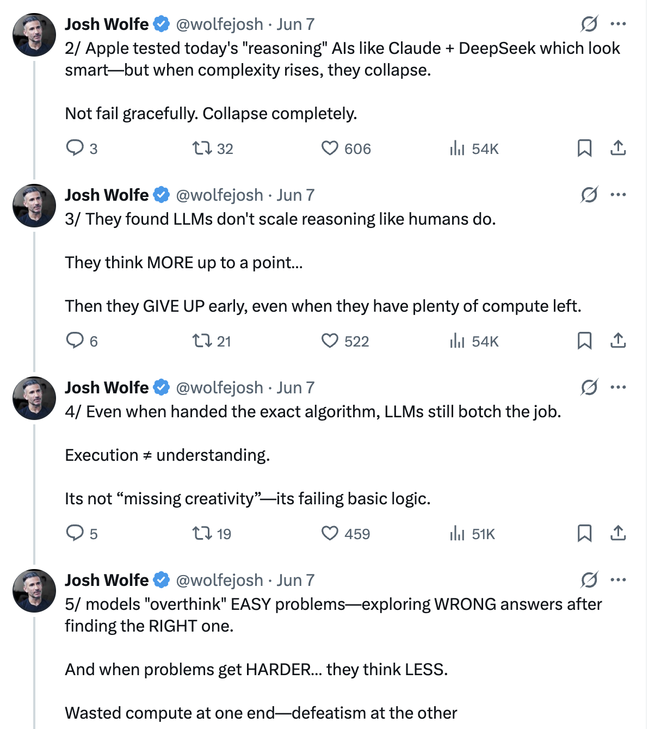Reply to the 3/ tweet with 6 replies
This screenshot has width=655, height=729.
pyautogui.click(x=75, y=341)
